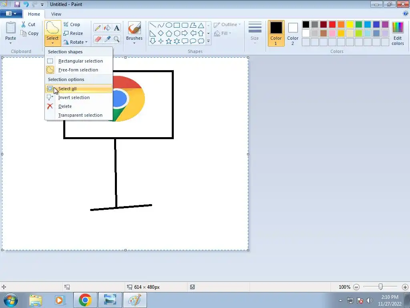Image resolution: width=410 pixels, height=308 pixels.
Task: Click Cut in the Clipboard group
Action: coord(28,24)
